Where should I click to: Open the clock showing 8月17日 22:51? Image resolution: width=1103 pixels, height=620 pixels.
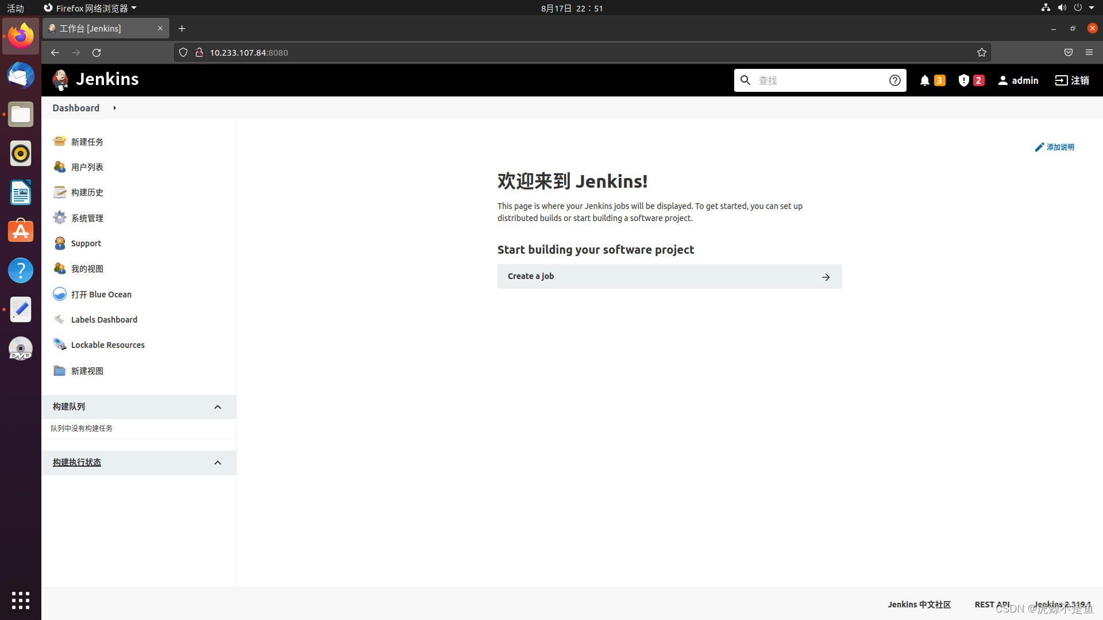point(572,8)
